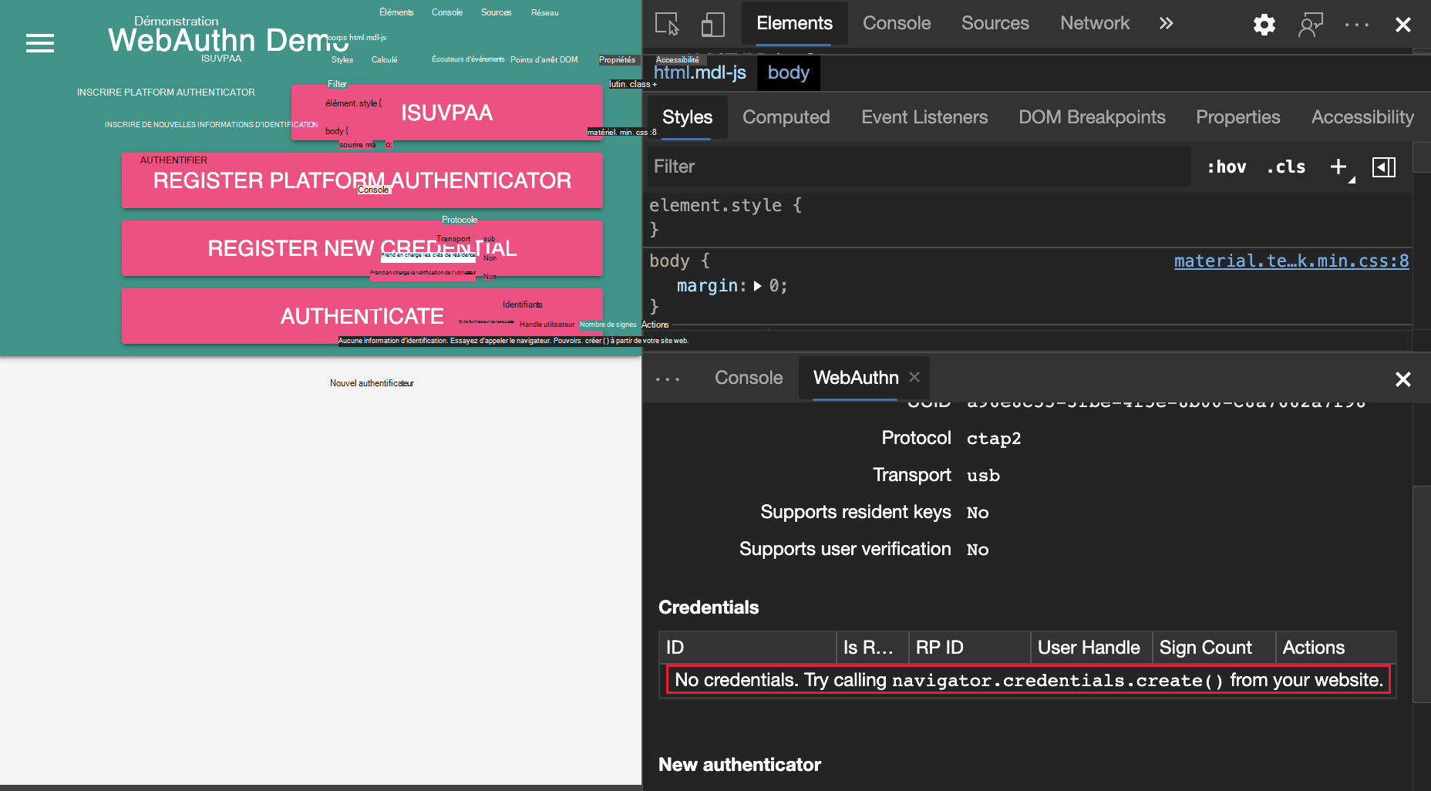1431x791 pixels.
Task: Select the body breadcrumb
Action: pyautogui.click(x=788, y=72)
